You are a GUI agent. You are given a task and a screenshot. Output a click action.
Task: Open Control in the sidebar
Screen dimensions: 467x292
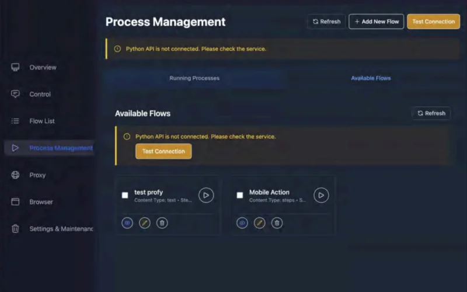50,94
